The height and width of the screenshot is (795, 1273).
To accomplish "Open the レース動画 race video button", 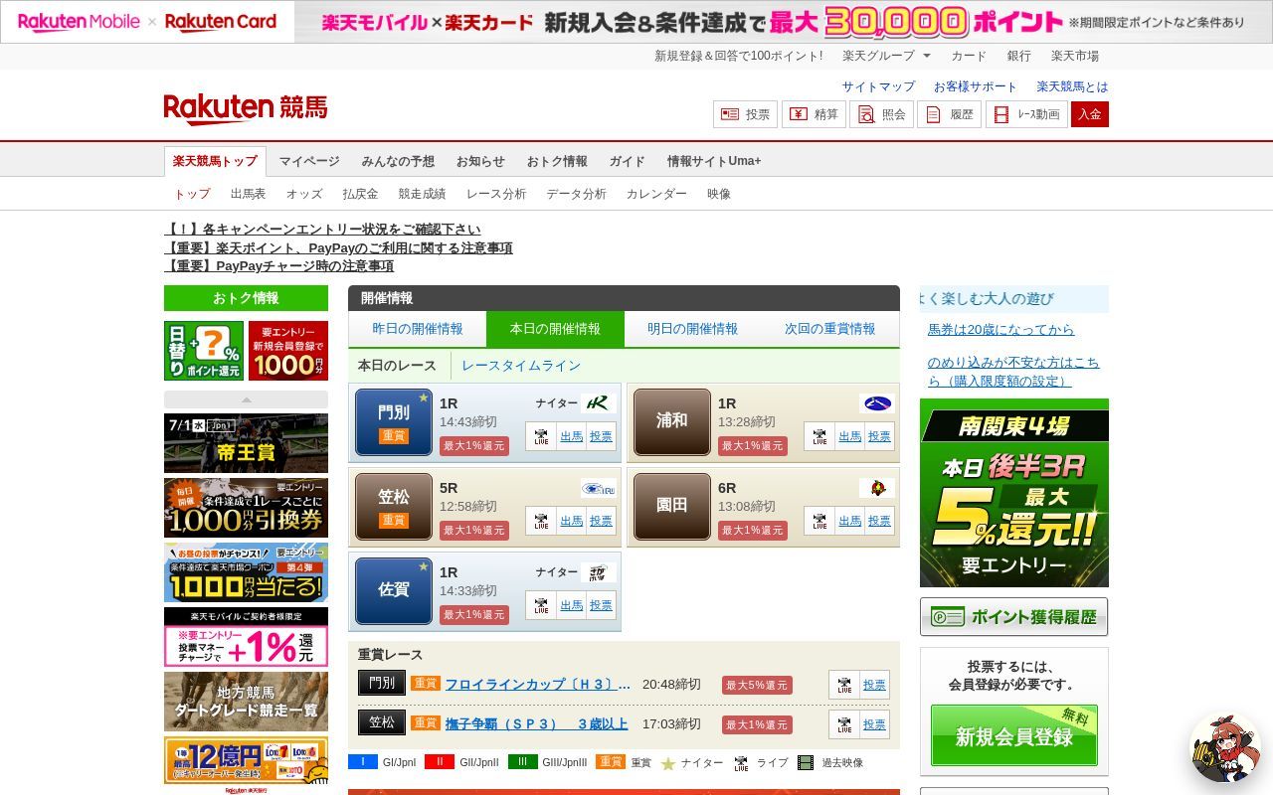I will [1026, 114].
